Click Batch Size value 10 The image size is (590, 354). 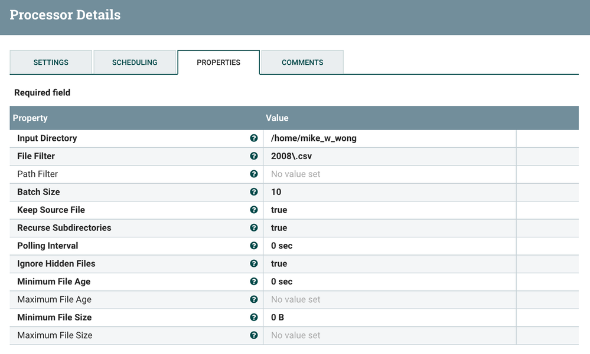pyautogui.click(x=389, y=192)
